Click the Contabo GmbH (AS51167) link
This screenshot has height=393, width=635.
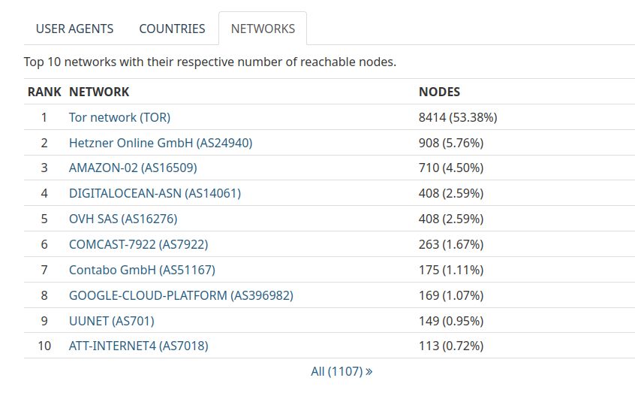click(x=142, y=270)
